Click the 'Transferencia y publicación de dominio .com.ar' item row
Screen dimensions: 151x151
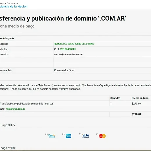click(75, 104)
